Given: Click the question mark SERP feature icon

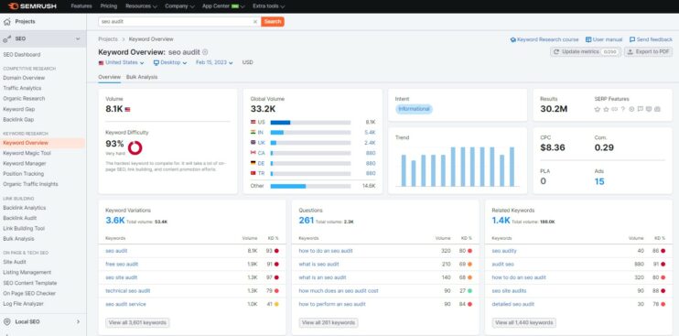Looking at the screenshot, I should [x=623, y=109].
